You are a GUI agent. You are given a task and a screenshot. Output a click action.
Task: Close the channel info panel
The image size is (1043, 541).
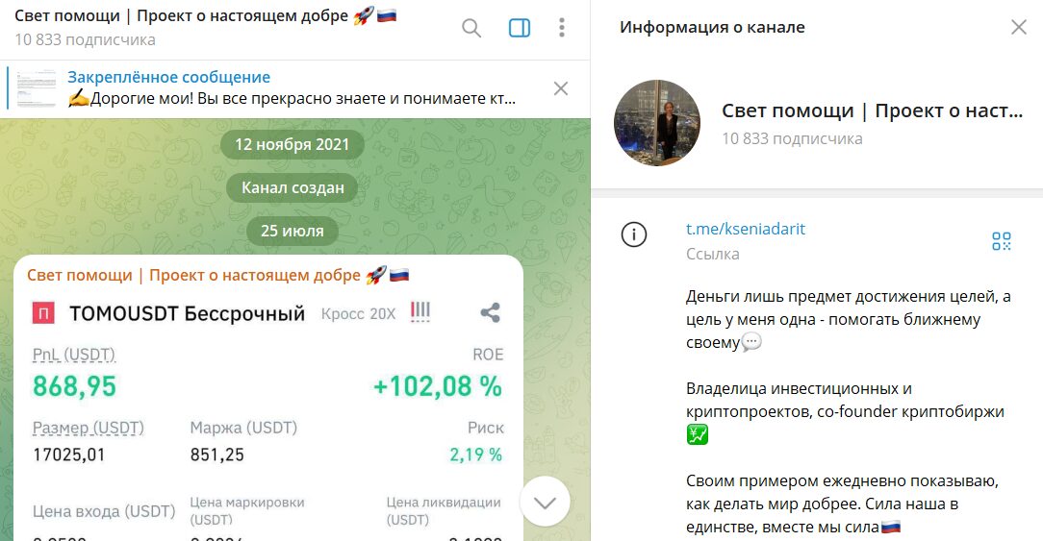(x=1018, y=27)
